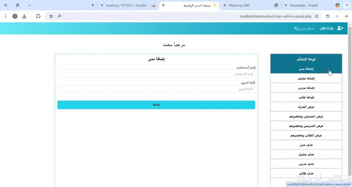352x187 pixels.
Task: Open عرض المدرسين وتحضيرهم from the sidebar
Action: point(306,126)
